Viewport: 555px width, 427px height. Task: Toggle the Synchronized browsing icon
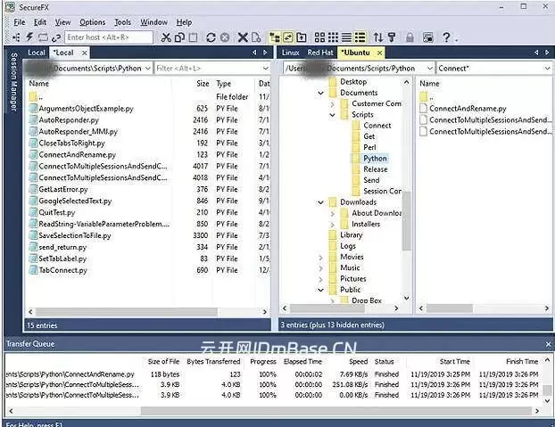pos(288,37)
